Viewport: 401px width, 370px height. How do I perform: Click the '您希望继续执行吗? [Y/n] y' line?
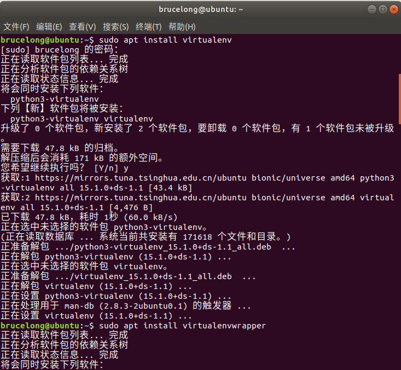coord(65,168)
